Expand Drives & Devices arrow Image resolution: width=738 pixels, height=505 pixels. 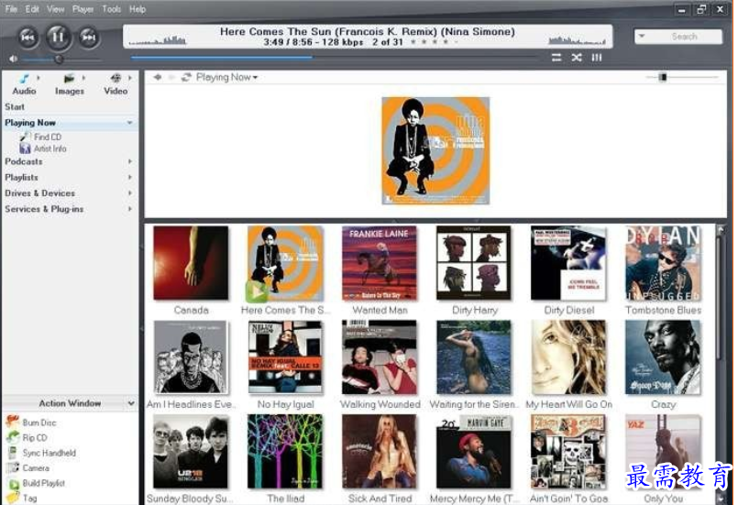click(x=130, y=193)
